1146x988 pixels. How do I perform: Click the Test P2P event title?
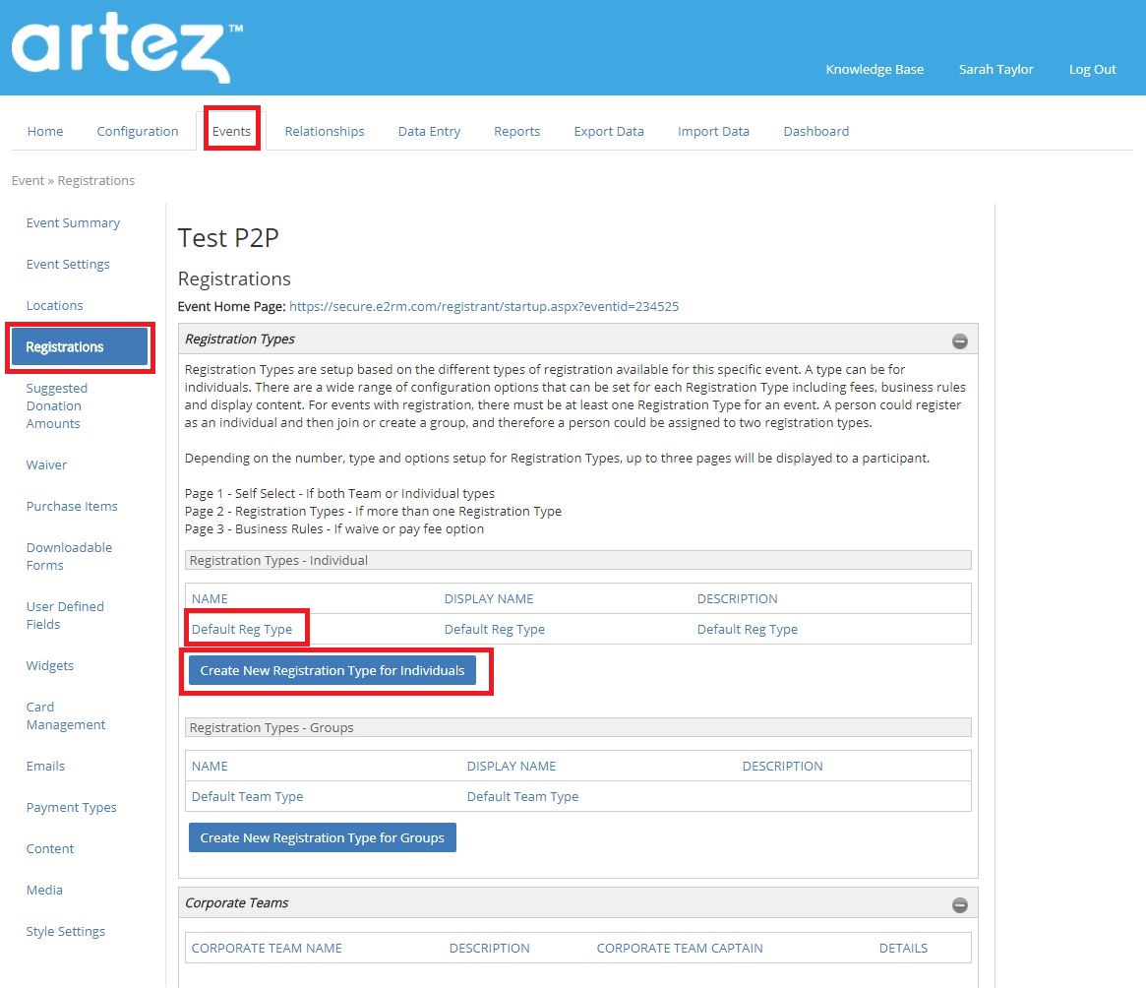(228, 238)
